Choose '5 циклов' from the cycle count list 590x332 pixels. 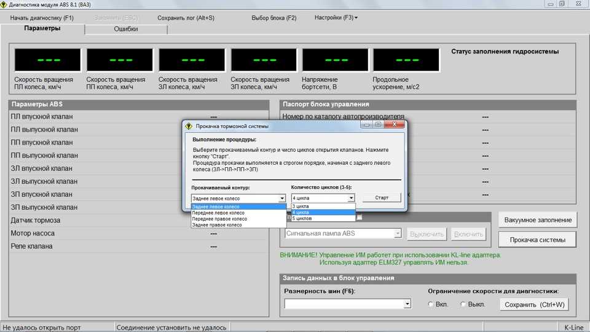[x=302, y=218]
